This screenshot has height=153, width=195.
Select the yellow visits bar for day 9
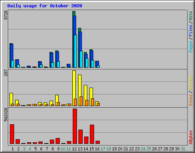(57, 100)
